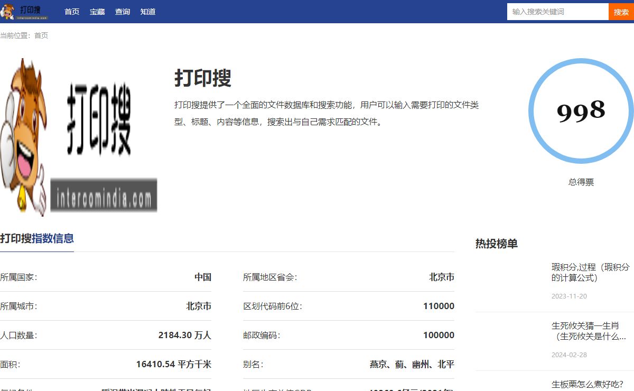Click the population value 2184.30 万人
This screenshot has height=391, width=634.
(x=185, y=336)
